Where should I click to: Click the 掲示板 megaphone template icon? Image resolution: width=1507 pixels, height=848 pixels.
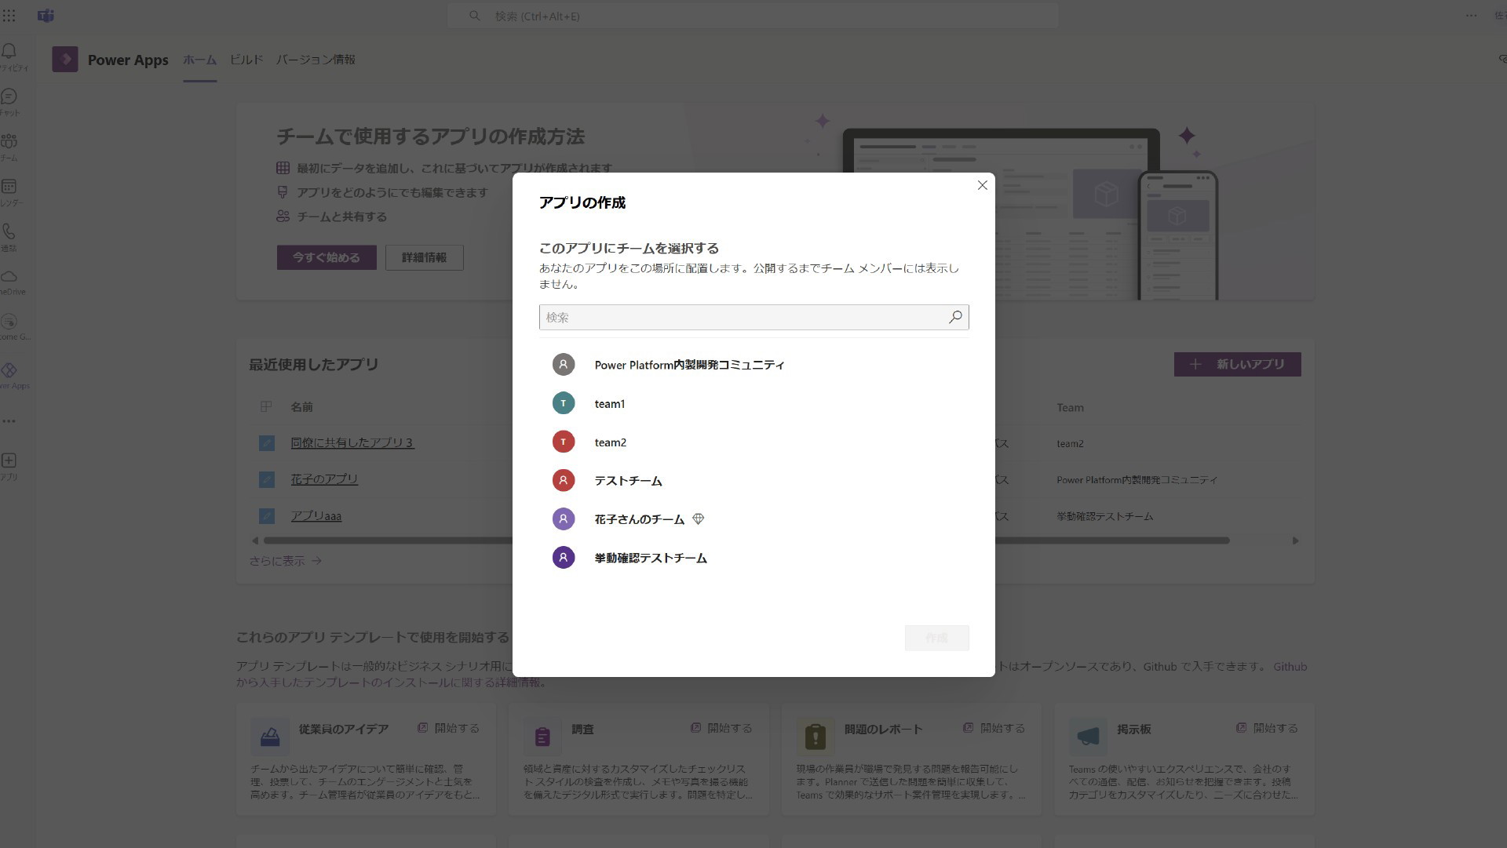[x=1088, y=737]
